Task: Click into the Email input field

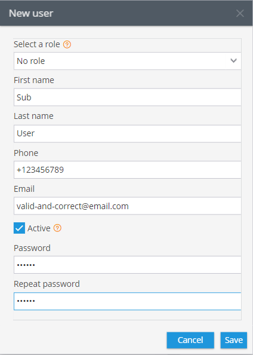Action: (x=128, y=206)
